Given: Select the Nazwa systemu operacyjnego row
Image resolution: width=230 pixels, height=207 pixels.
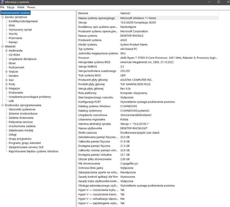Looking at the screenshot, I should click(x=148, y=18).
